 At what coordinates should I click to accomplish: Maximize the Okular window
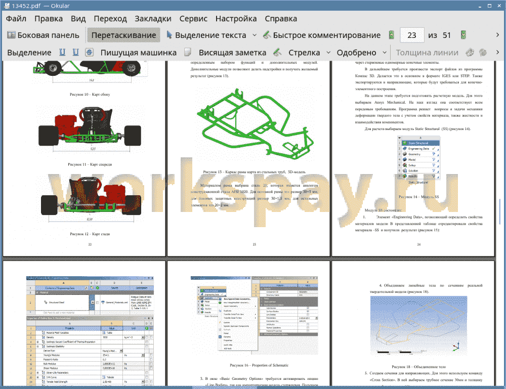click(x=489, y=6)
